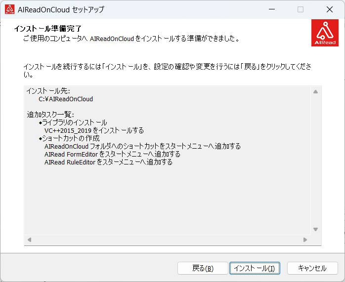
Task: Click the ライブラリのインストール line
Action: tap(73, 122)
